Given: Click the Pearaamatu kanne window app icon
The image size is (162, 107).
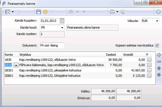Looking at the screenshot, I should (x=4, y=4).
